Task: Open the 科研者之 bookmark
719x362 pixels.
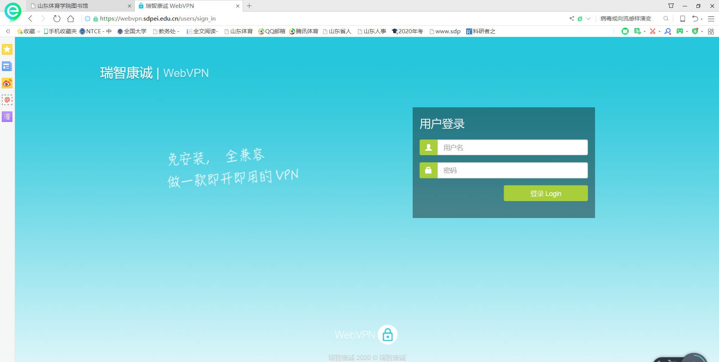Action: tap(481, 31)
